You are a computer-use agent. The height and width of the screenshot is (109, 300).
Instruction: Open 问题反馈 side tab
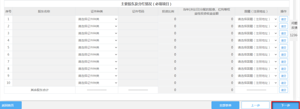click(x=294, y=26)
